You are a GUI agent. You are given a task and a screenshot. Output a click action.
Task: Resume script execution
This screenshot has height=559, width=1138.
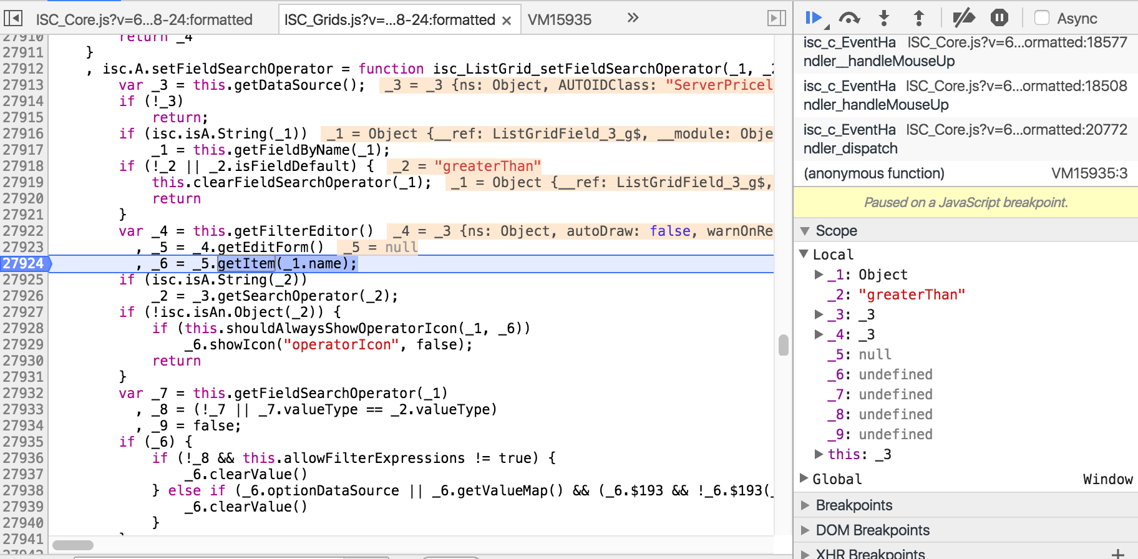pyautogui.click(x=814, y=18)
